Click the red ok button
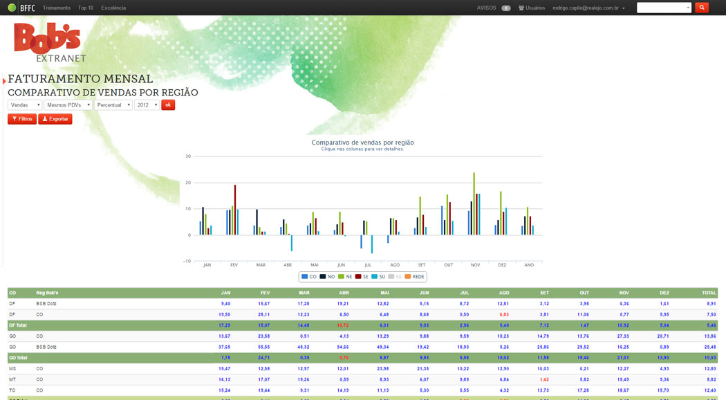 pyautogui.click(x=168, y=105)
